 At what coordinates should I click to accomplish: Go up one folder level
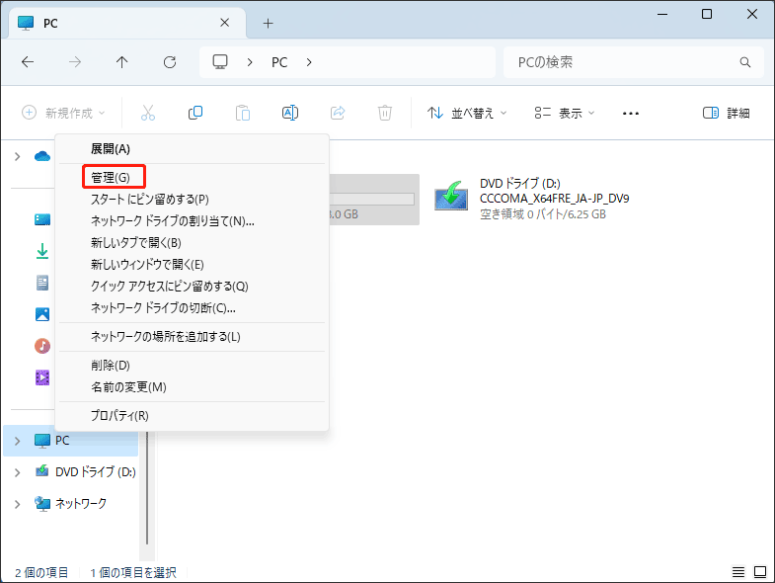(x=122, y=62)
